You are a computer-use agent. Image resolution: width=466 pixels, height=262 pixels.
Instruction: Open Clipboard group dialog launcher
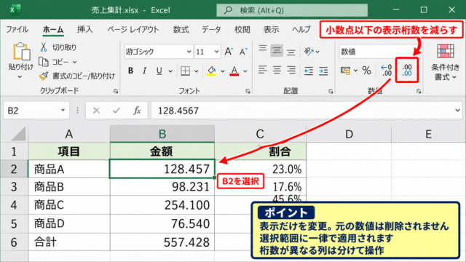[x=116, y=92]
